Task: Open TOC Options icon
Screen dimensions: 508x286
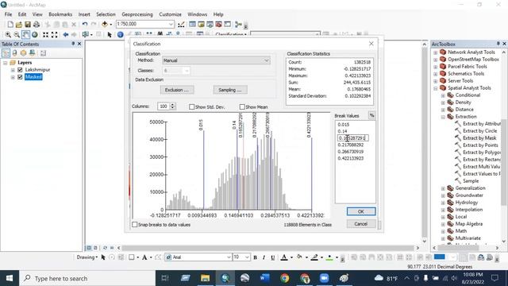Action: point(43,53)
